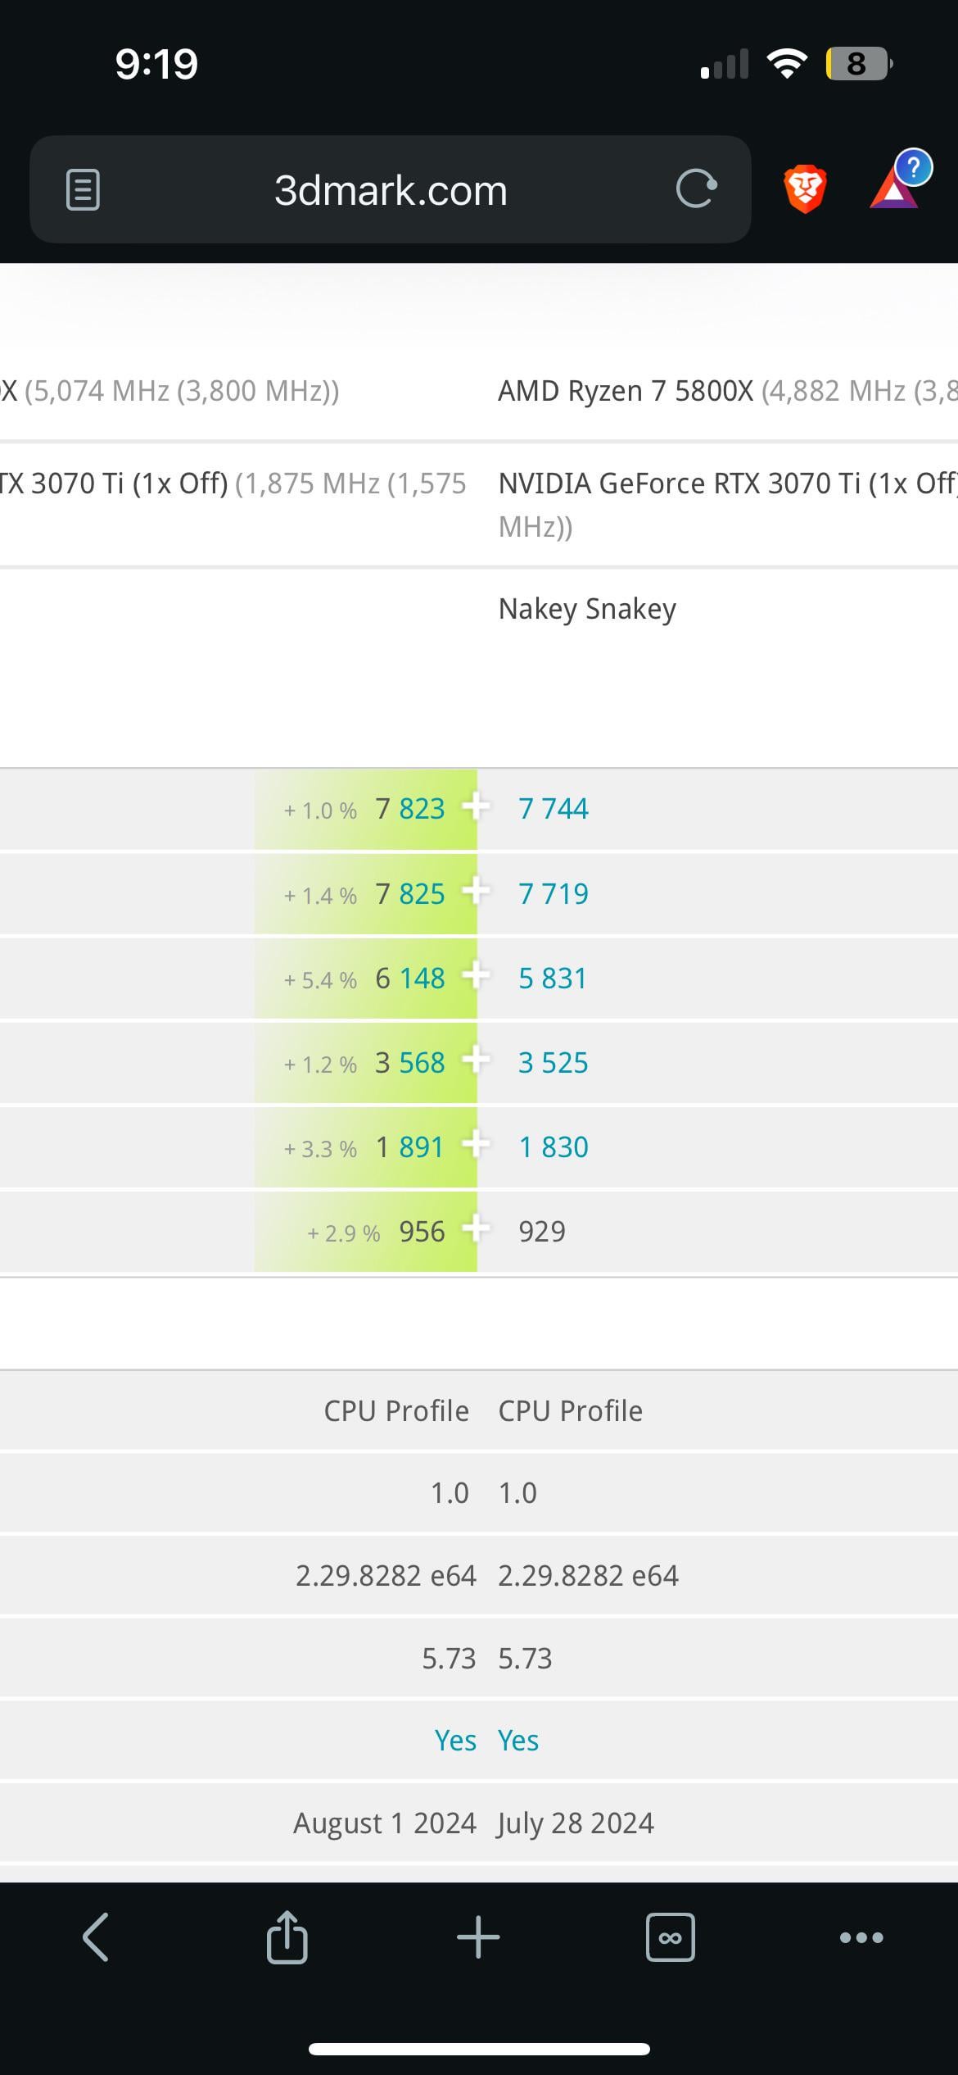The width and height of the screenshot is (958, 2075).
Task: Open the 7 825 score link
Action: pyautogui.click(x=410, y=894)
